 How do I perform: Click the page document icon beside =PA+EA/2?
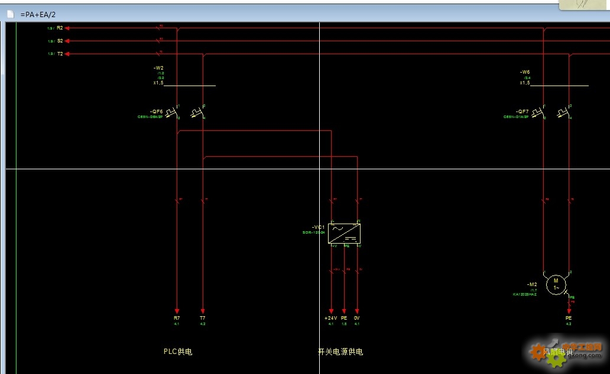[11, 14]
